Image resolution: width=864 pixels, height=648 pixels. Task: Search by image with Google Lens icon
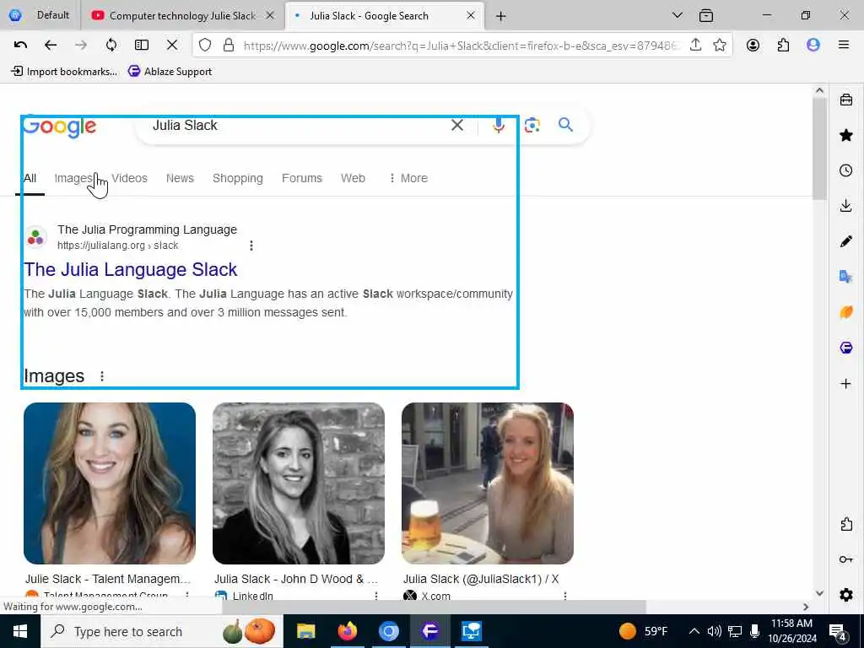click(532, 125)
